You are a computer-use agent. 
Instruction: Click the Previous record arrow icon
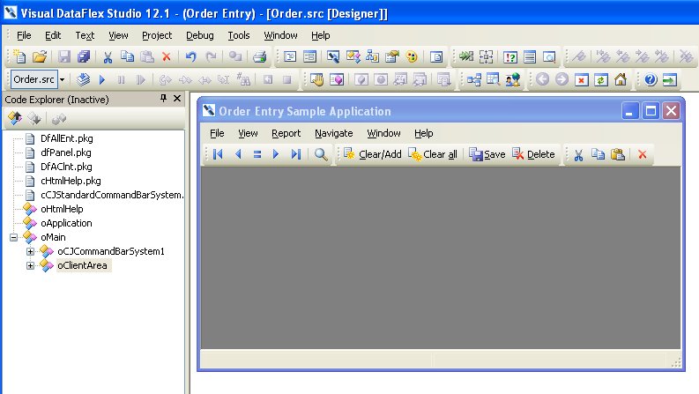[x=238, y=154]
